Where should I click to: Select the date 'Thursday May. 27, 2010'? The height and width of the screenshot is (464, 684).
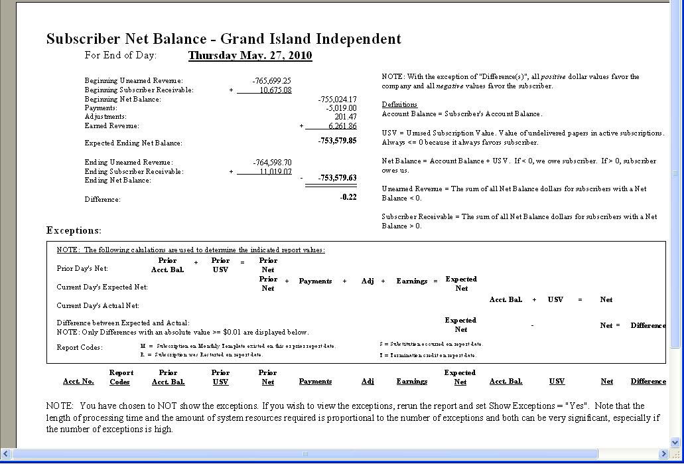[250, 56]
